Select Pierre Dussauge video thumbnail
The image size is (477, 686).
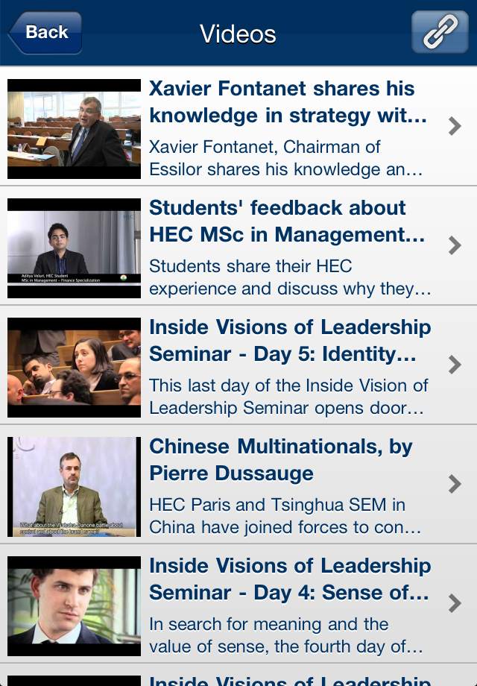75,486
